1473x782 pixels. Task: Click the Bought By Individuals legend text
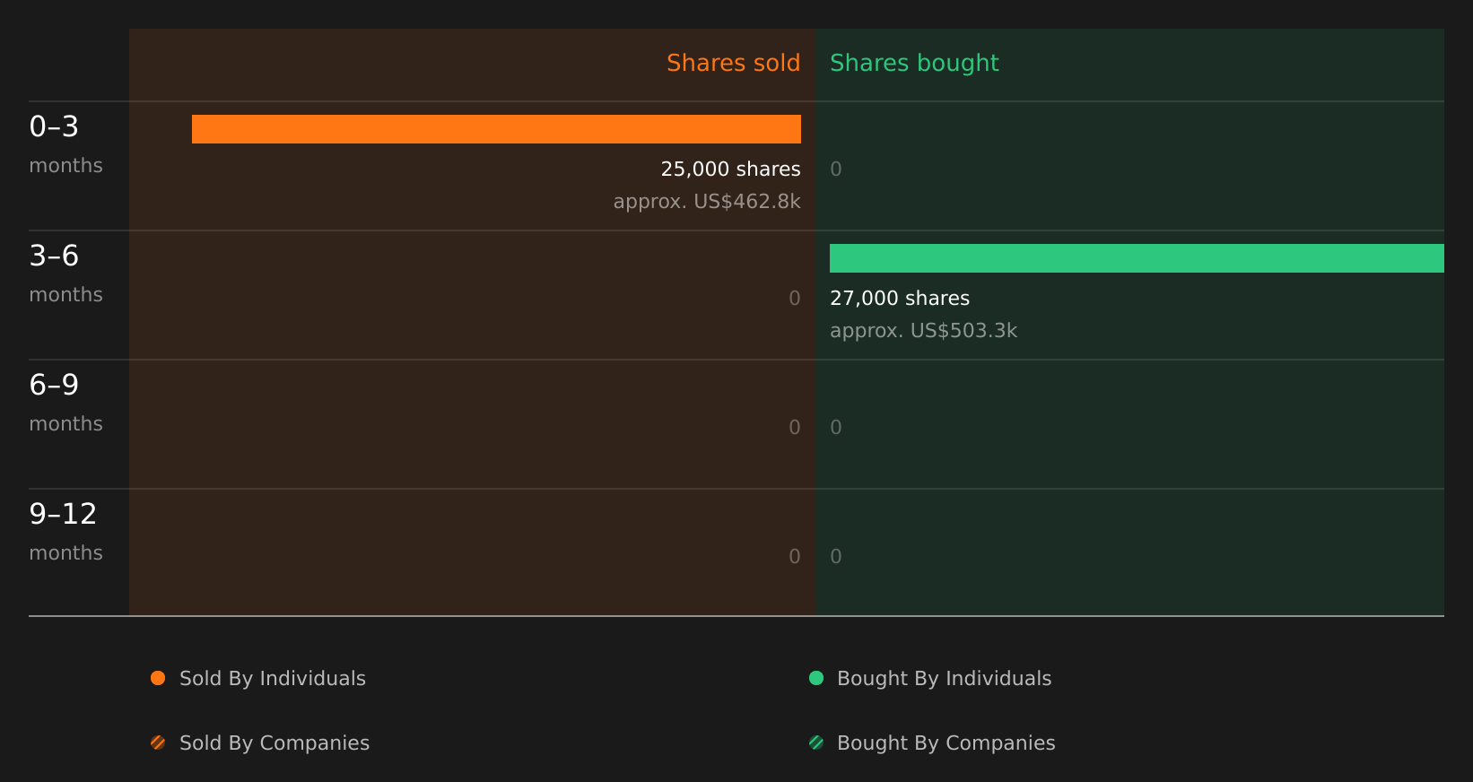[944, 678]
